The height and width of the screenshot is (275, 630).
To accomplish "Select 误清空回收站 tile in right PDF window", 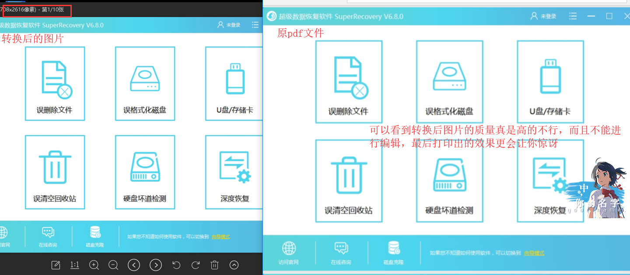I will [x=349, y=181].
